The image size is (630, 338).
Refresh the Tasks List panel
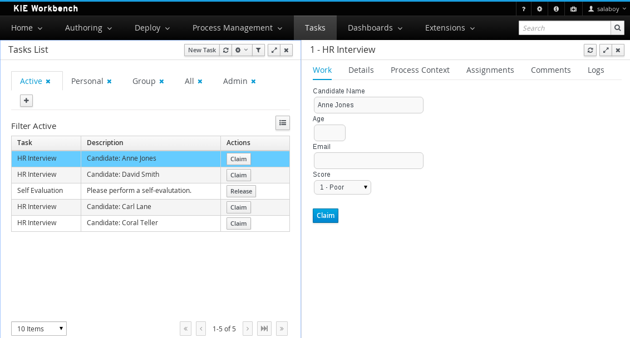click(x=225, y=50)
